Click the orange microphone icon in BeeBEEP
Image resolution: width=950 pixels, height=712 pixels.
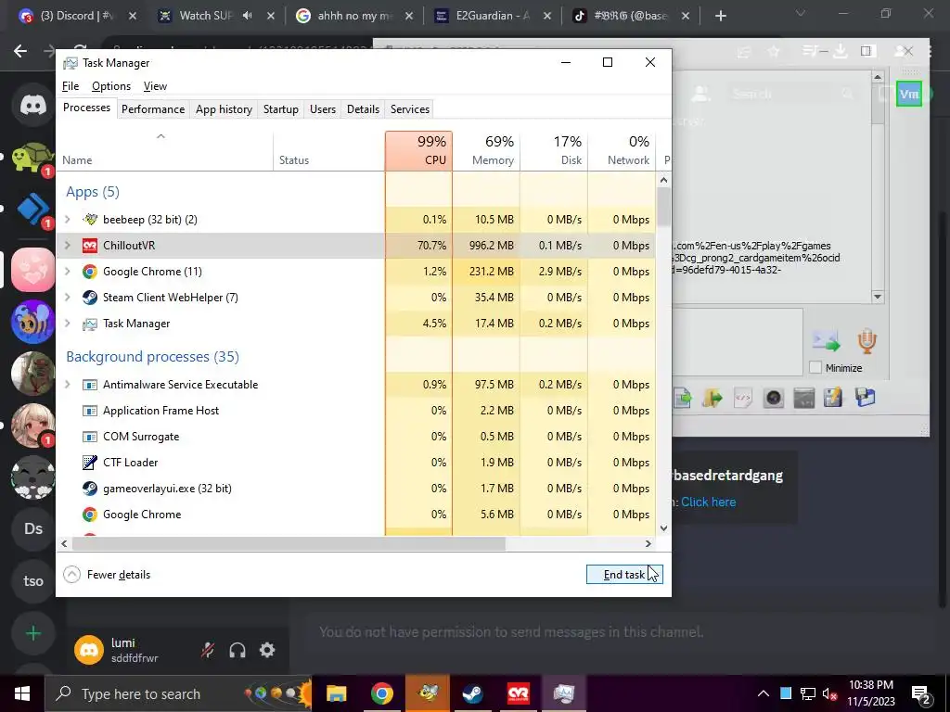pos(867,341)
